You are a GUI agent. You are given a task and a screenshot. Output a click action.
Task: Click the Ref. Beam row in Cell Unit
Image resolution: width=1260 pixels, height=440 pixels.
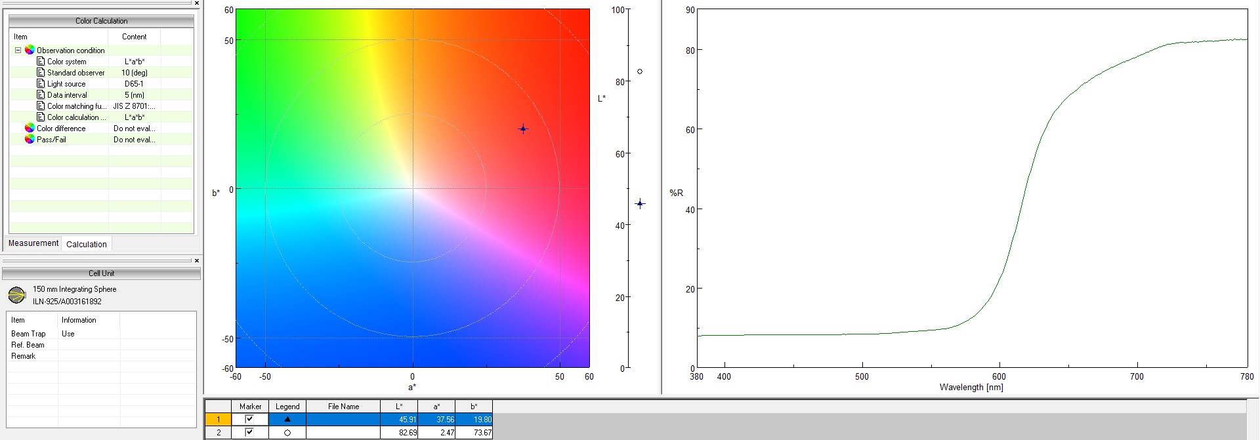[x=102, y=344]
